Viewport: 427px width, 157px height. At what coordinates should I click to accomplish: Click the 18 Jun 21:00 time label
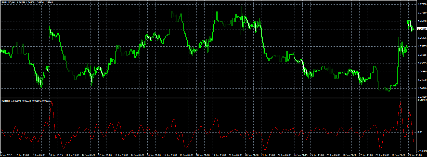click(x=203, y=155)
